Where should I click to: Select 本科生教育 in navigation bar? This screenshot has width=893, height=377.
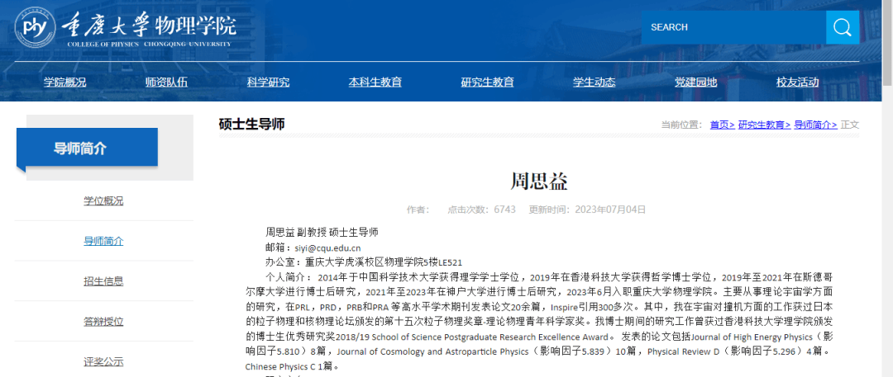(x=375, y=82)
